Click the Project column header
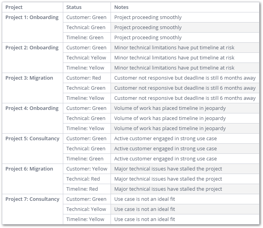This screenshot has width=263, height=228. (x=14, y=7)
